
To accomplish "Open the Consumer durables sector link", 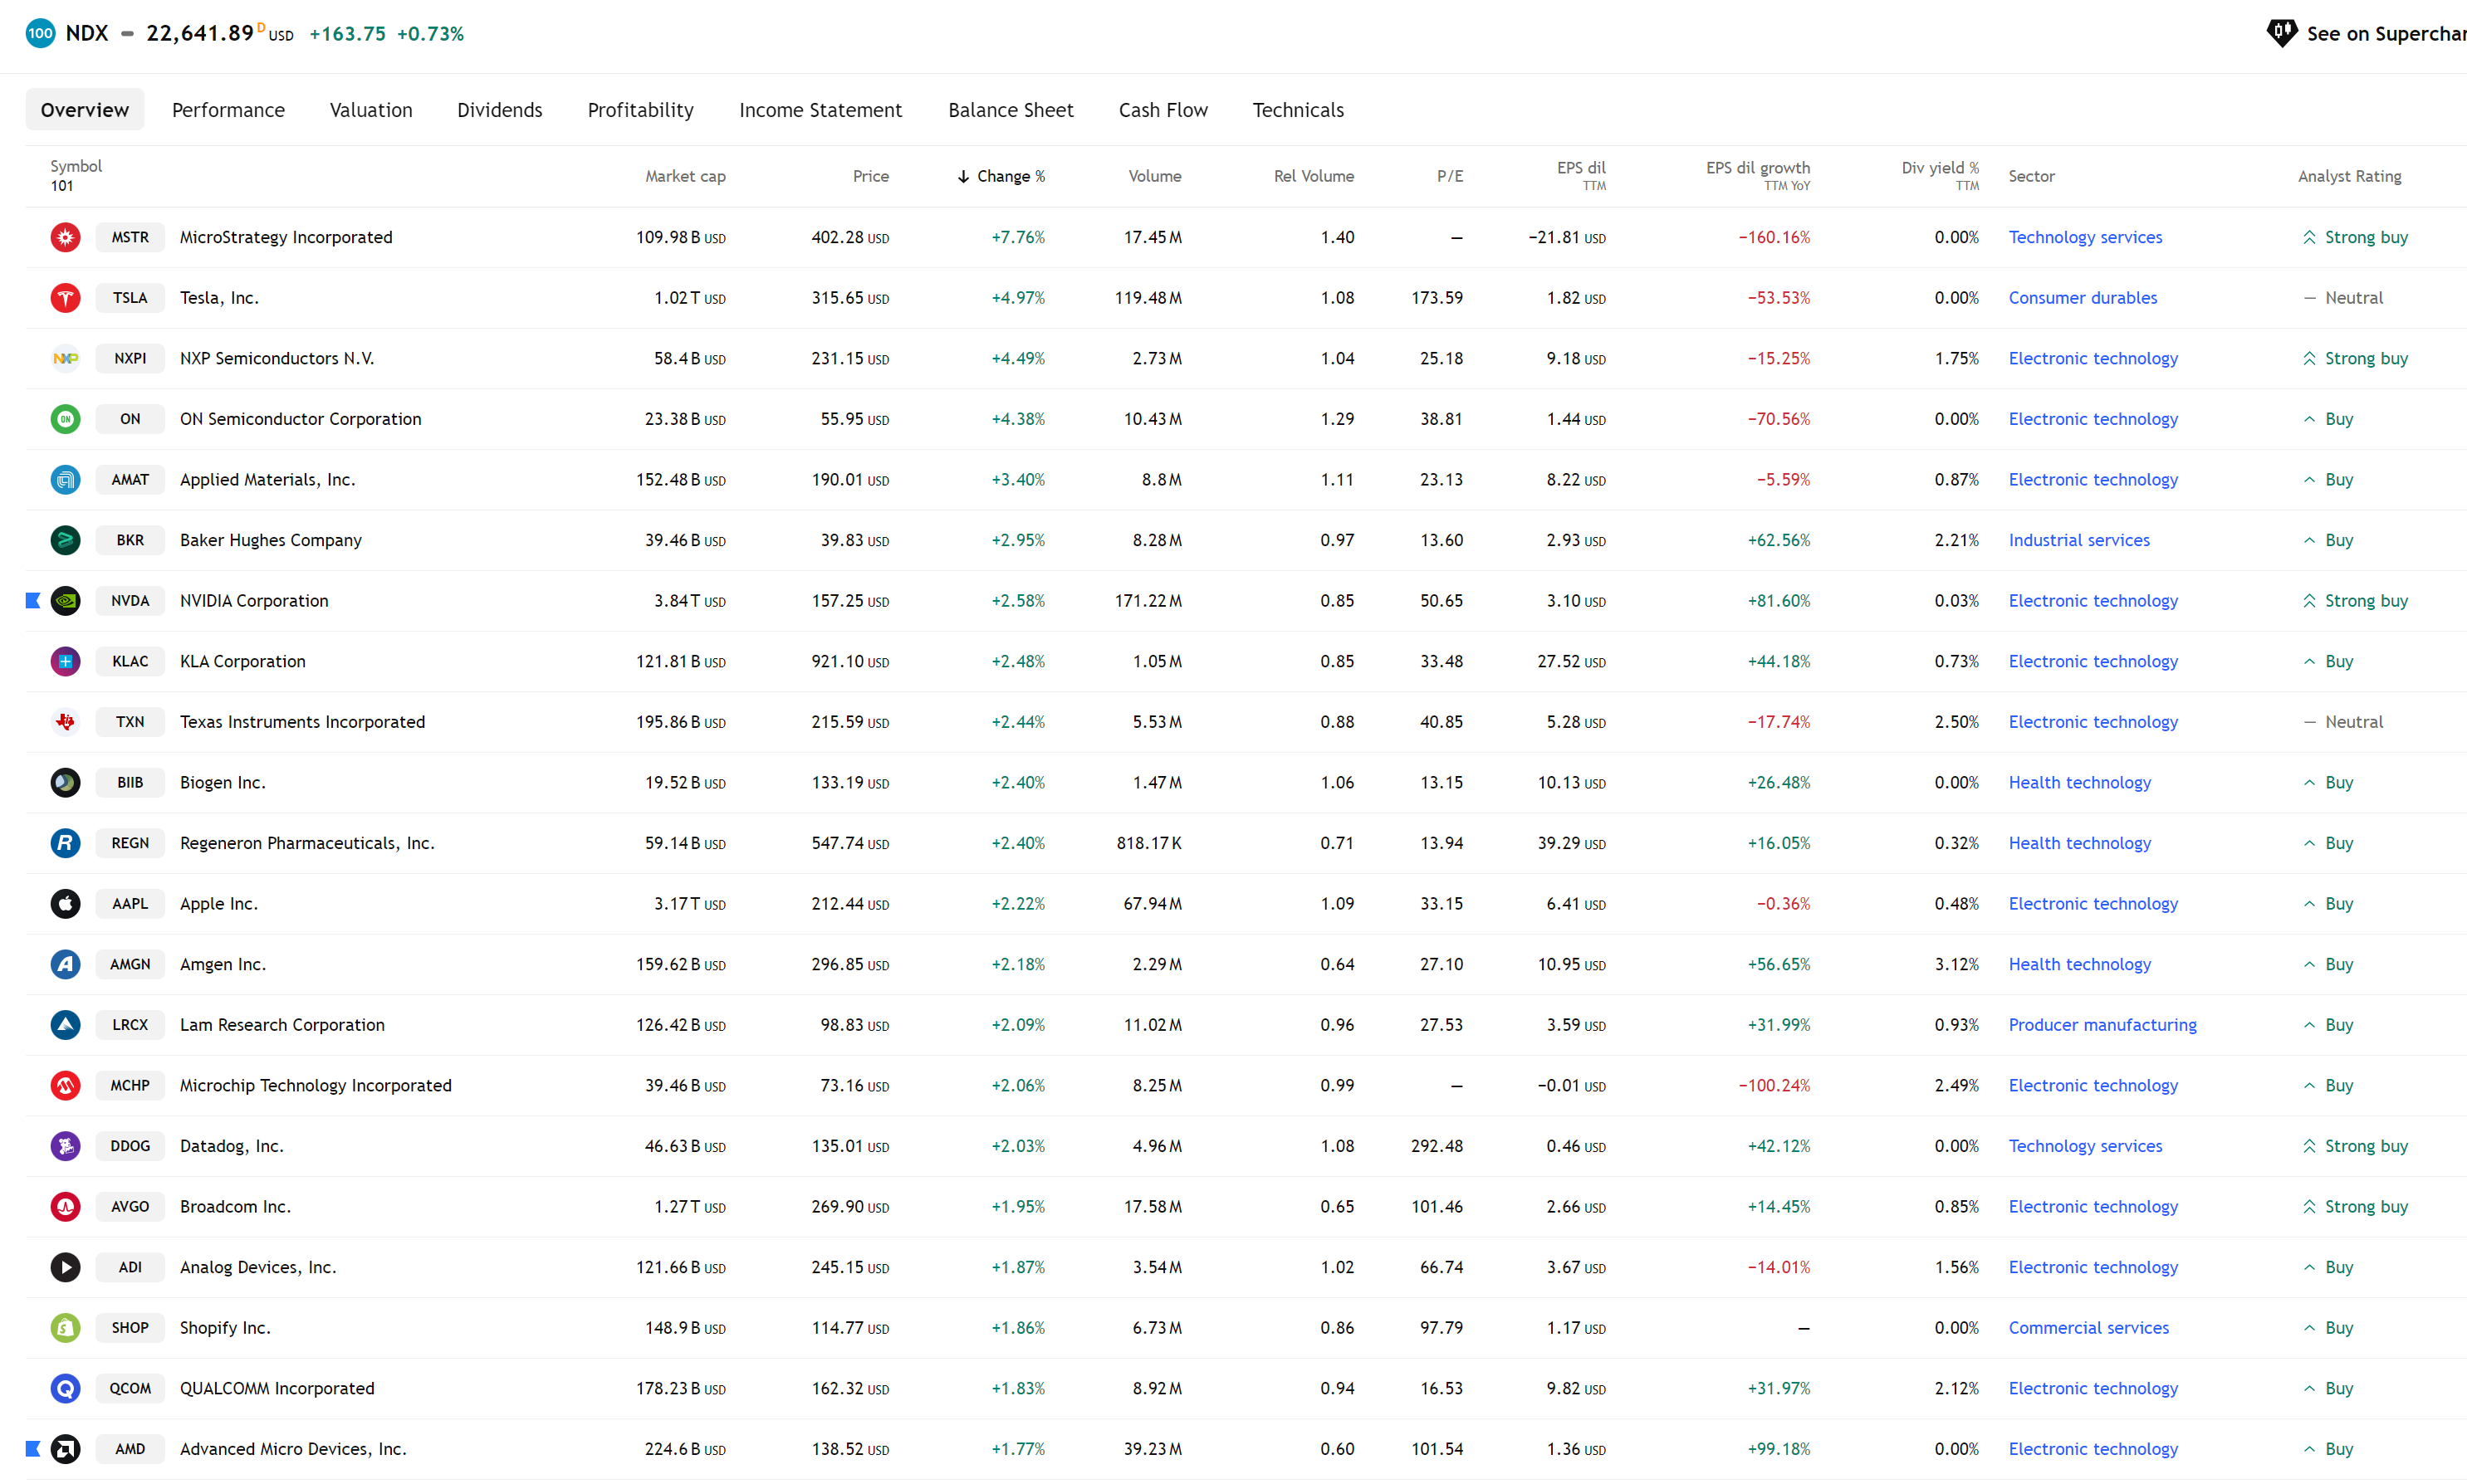I will [x=2082, y=298].
